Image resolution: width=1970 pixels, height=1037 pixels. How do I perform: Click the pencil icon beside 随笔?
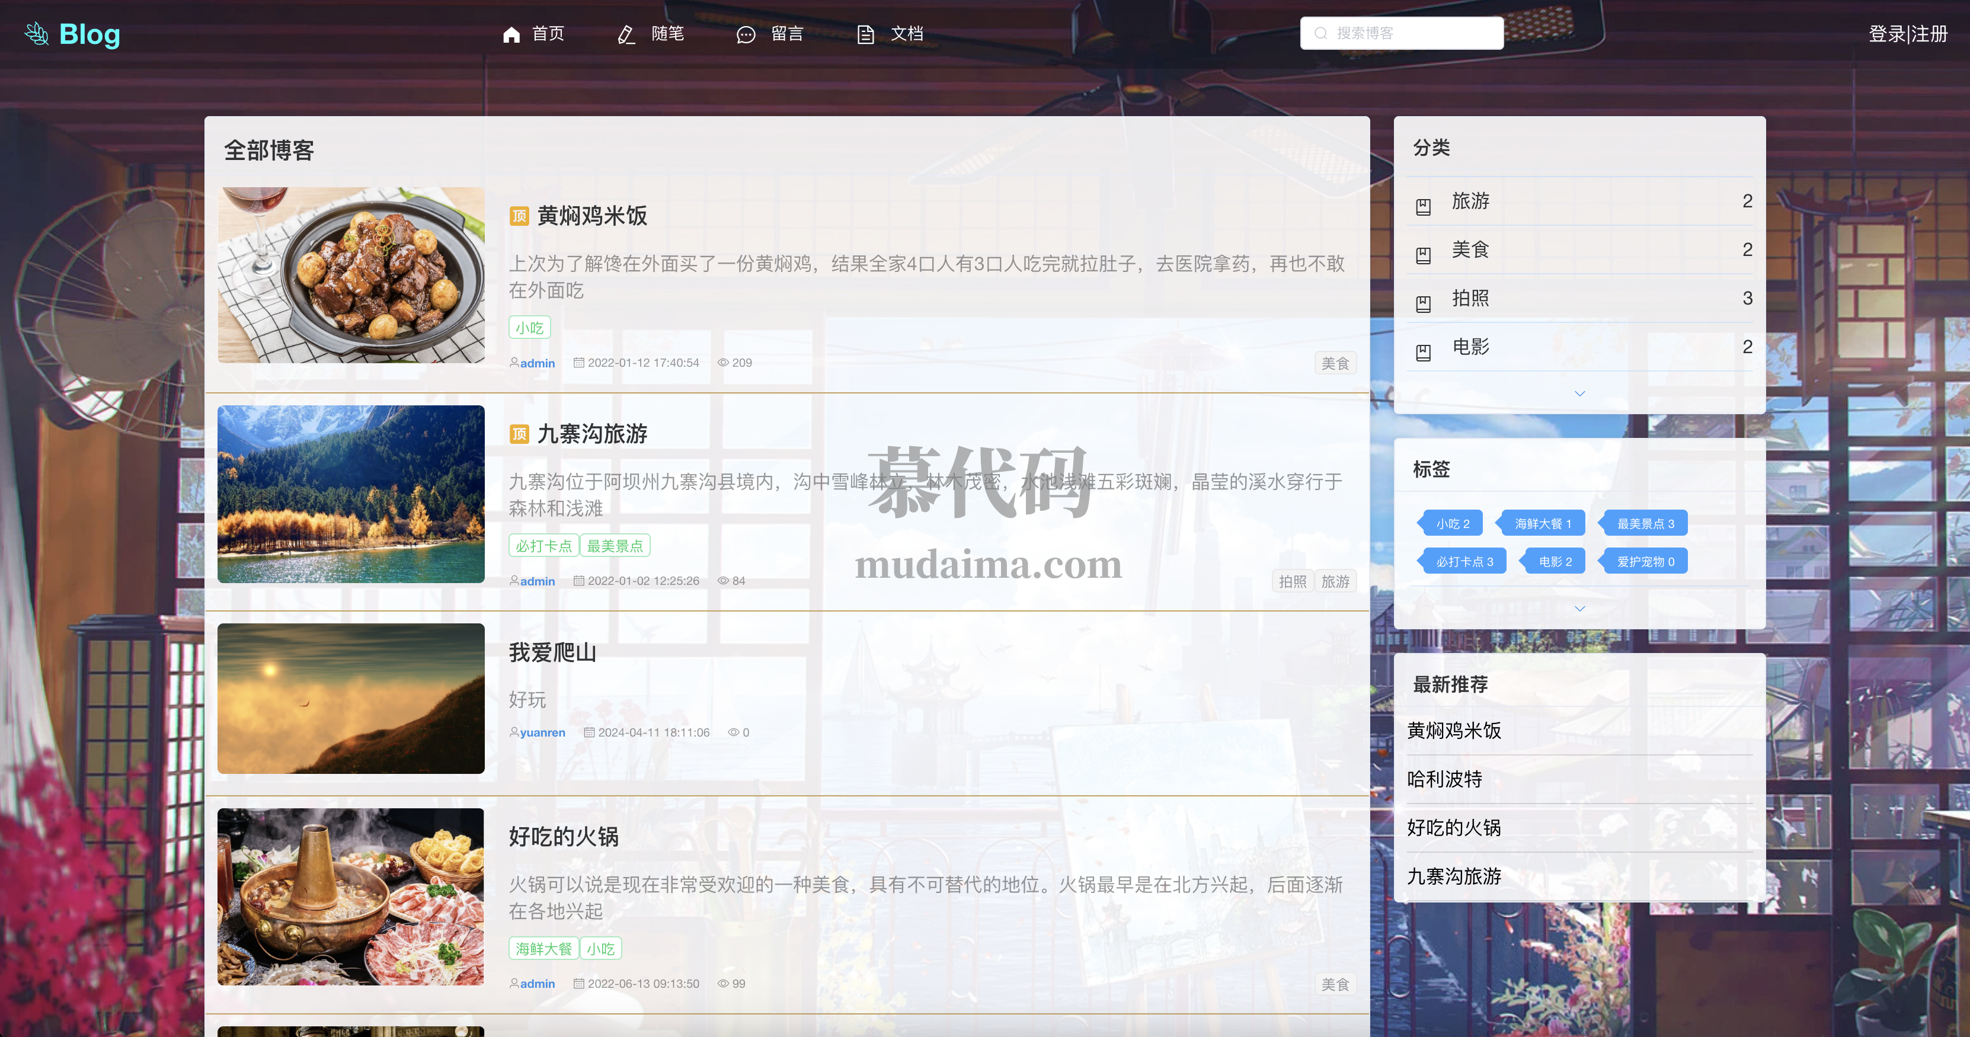click(x=626, y=34)
